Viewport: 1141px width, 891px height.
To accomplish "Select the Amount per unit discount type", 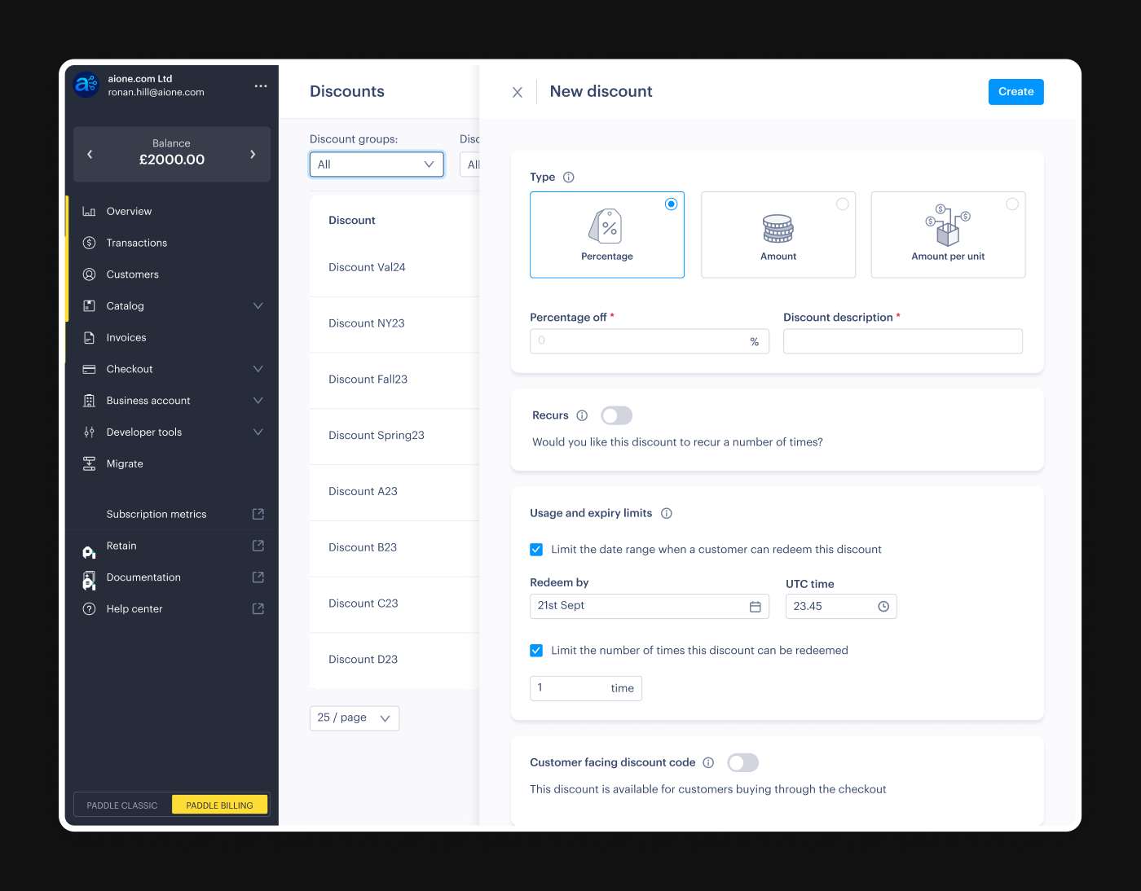I will tap(948, 235).
